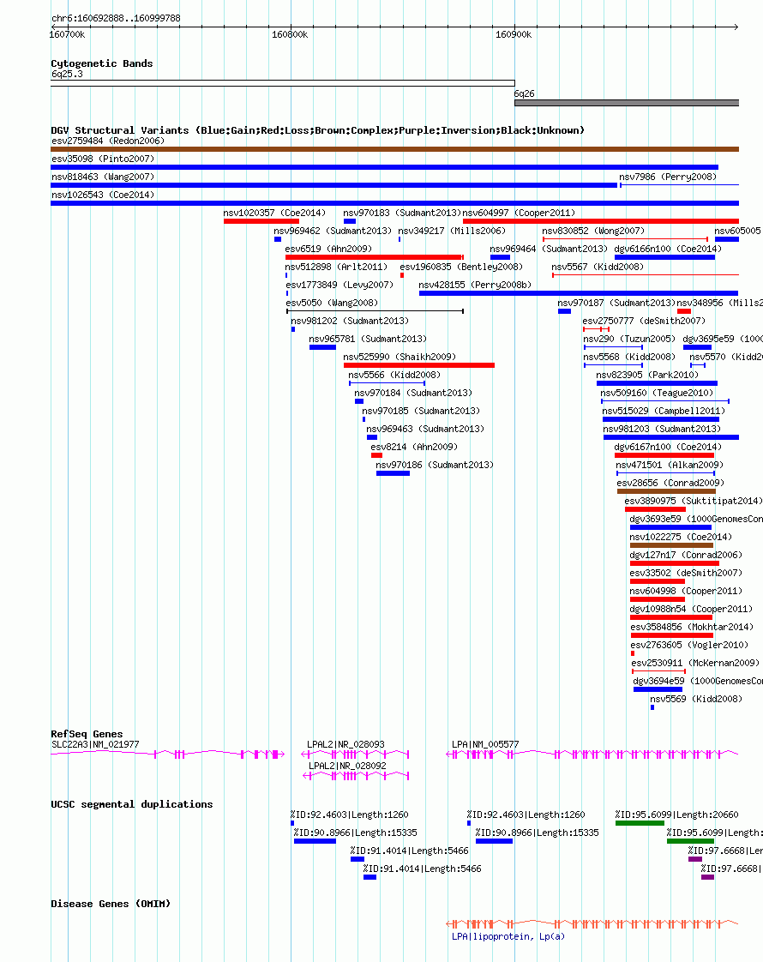Click nsv970183 (Sudmant2013) label

coord(402,213)
